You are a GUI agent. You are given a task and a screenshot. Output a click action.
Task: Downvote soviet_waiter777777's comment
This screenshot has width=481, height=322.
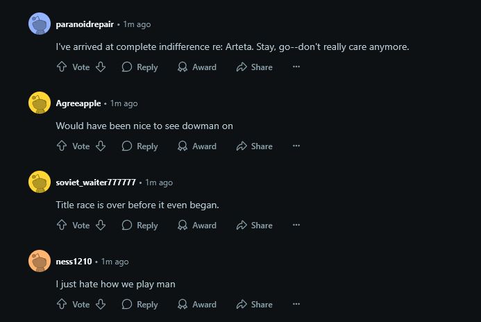pyautogui.click(x=101, y=225)
